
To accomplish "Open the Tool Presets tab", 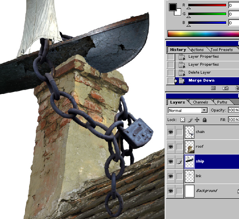I will pyautogui.click(x=221, y=50).
